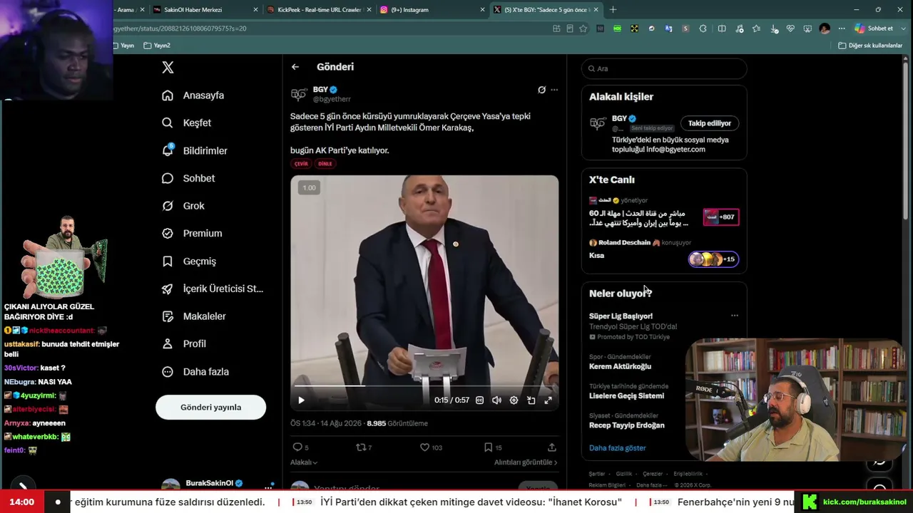The width and height of the screenshot is (913, 513).
Task: Click the DİNLE listen label
Action: [x=325, y=164]
